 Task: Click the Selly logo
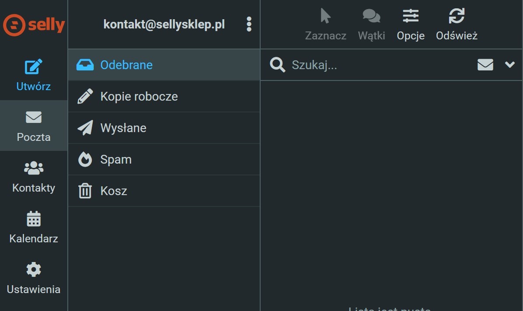[x=34, y=24]
